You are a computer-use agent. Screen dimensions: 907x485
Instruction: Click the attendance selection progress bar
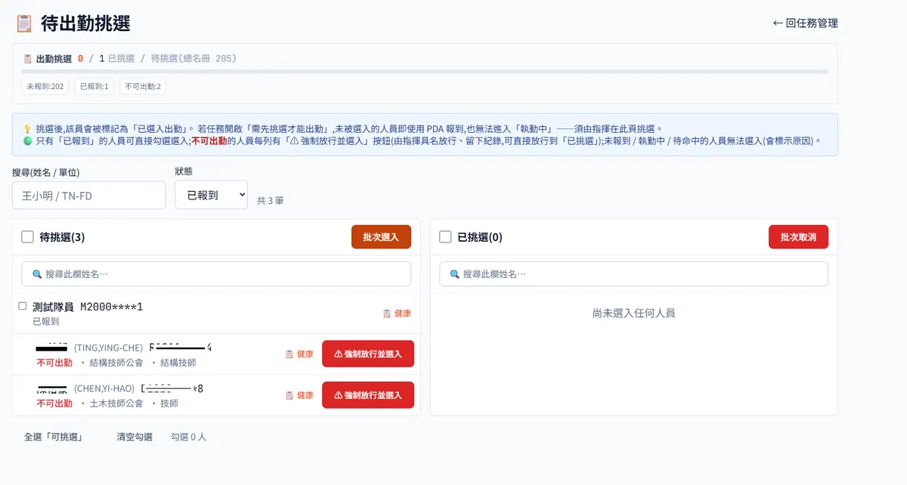point(425,72)
